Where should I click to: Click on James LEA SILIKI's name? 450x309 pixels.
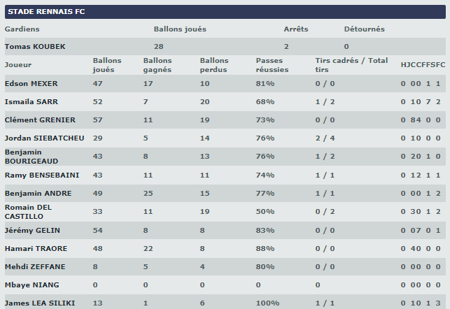pyautogui.click(x=39, y=303)
